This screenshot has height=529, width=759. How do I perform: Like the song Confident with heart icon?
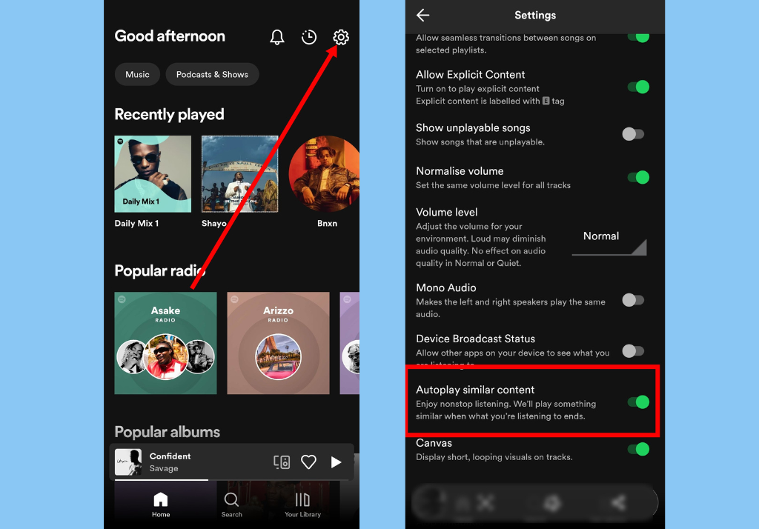[x=309, y=462]
